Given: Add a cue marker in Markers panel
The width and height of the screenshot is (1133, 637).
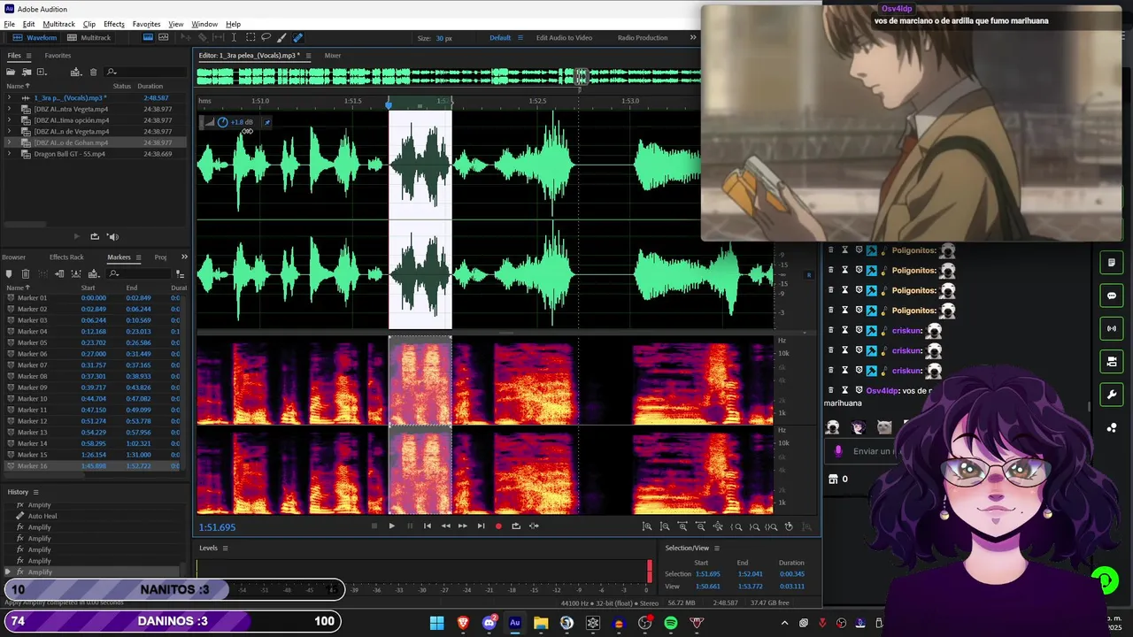Looking at the screenshot, I should tap(11, 274).
